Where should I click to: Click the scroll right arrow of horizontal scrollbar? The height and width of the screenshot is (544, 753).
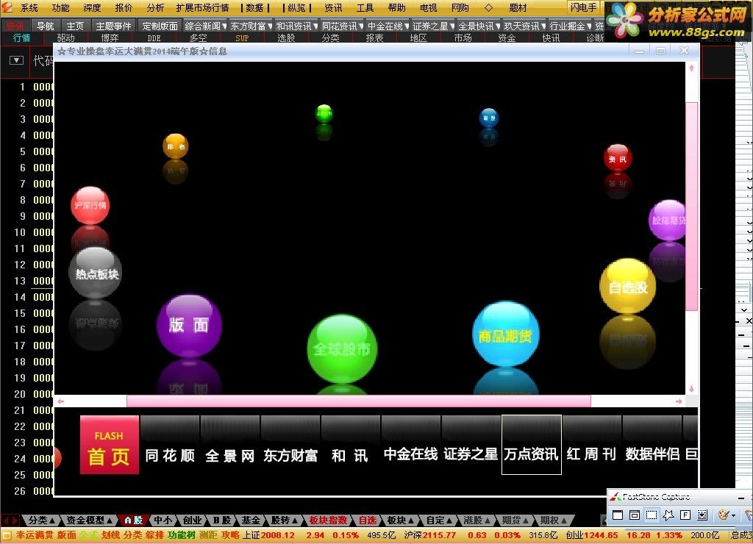click(x=679, y=401)
